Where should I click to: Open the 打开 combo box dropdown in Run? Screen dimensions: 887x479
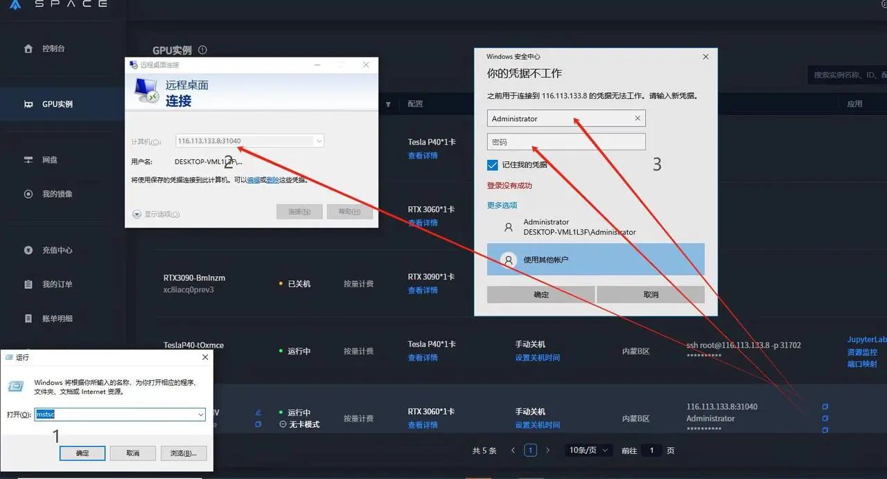201,415
